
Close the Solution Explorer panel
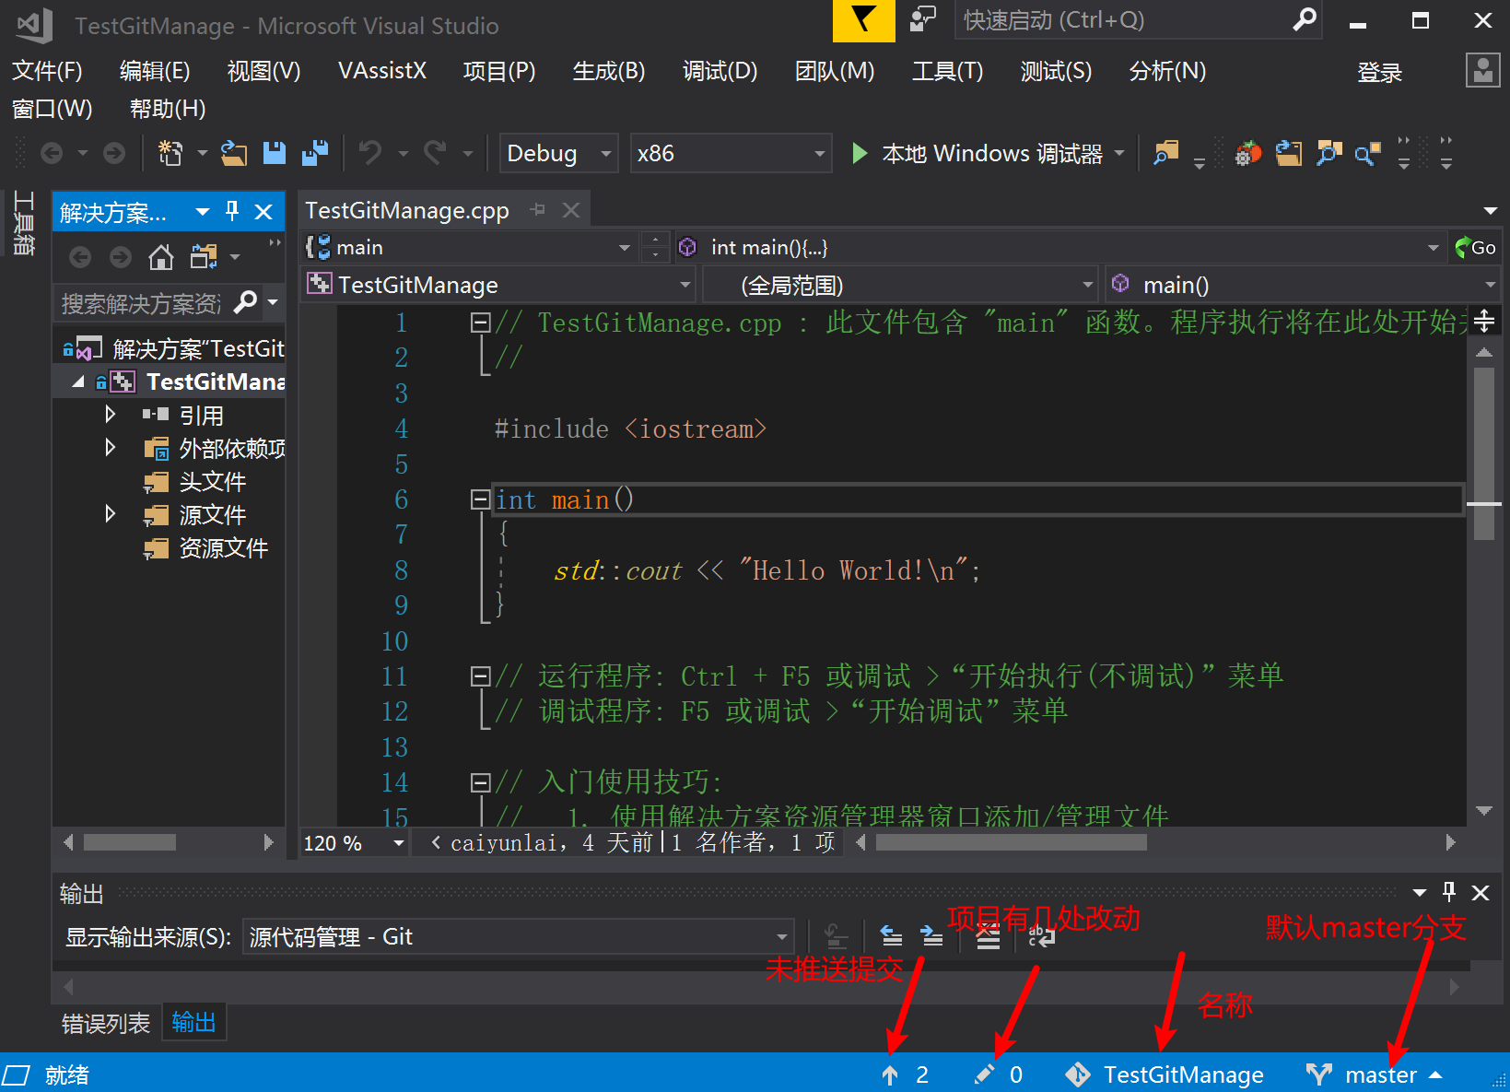coord(263,212)
